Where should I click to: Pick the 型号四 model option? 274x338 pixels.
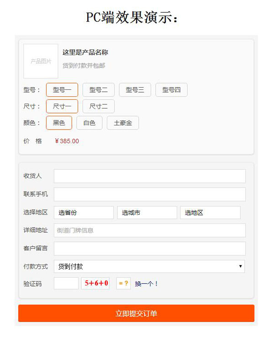pos(172,90)
